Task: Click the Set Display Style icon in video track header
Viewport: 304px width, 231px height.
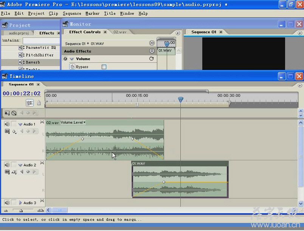Action: 7,113
